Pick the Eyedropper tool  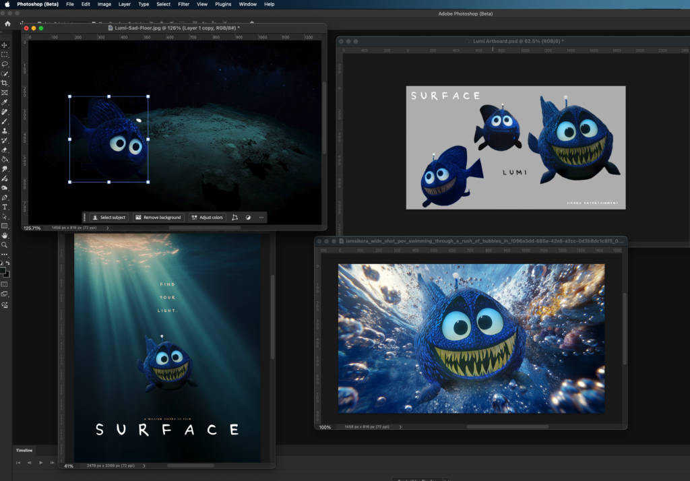[x=5, y=102]
